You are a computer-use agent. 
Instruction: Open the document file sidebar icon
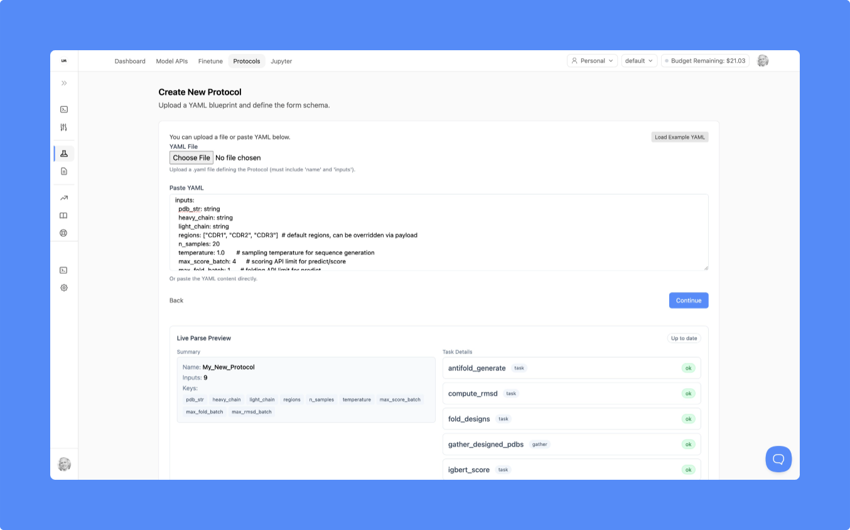coord(64,171)
